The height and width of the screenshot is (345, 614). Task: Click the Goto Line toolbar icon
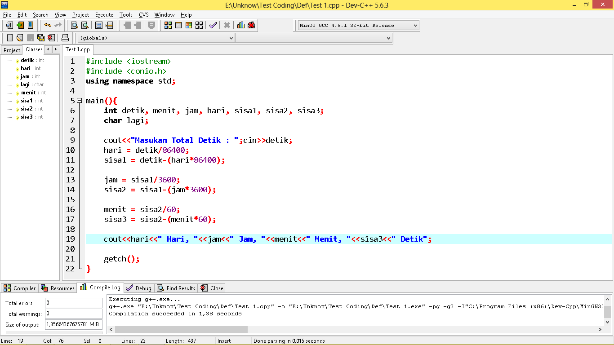pyautogui.click(x=109, y=25)
